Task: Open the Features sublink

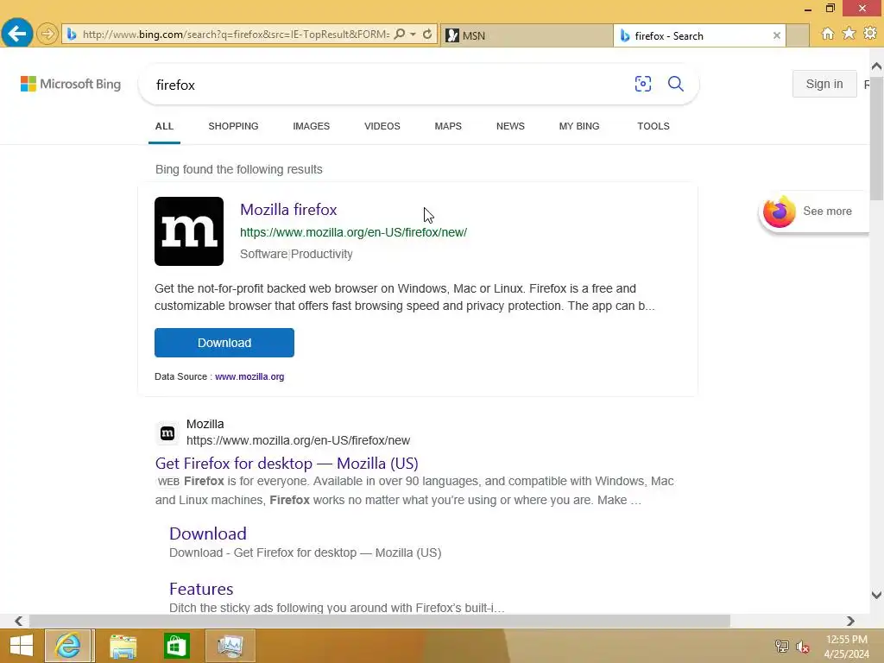Action: pos(201,589)
